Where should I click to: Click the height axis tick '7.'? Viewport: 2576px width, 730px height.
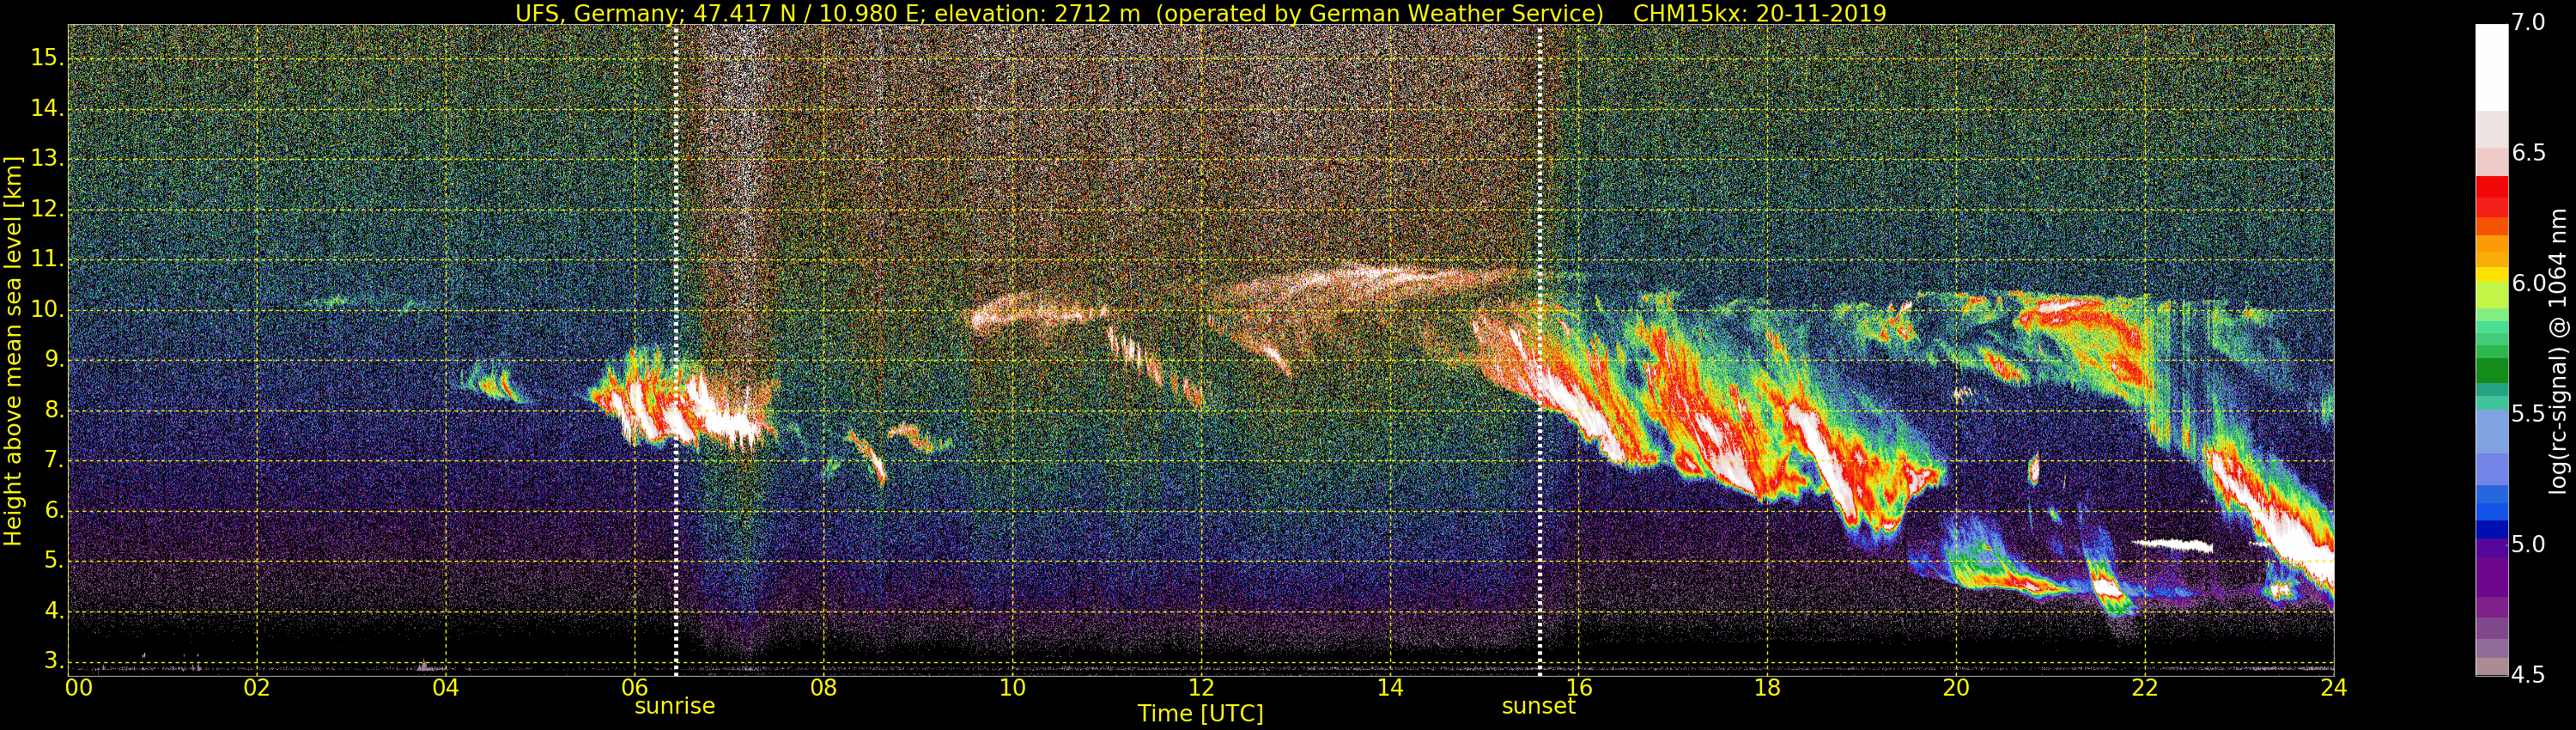(x=52, y=460)
